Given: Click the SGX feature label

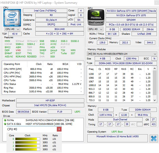Looking at the screenshot, I should (53, 57).
